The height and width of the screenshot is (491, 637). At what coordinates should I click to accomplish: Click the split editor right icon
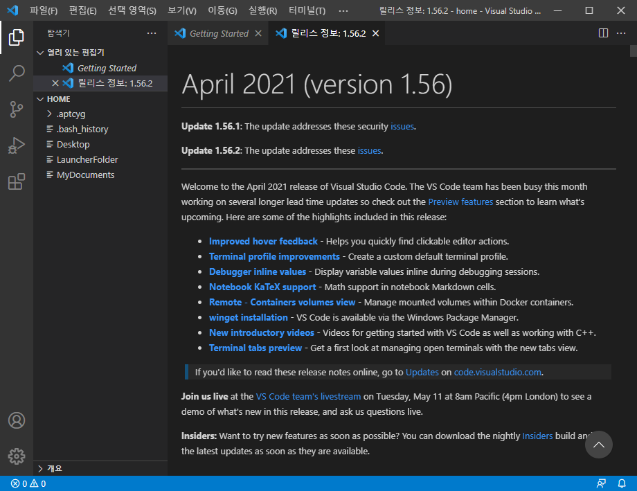[603, 33]
